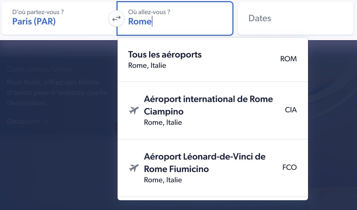The image size is (357, 210).
Task: Click the swap origin and destination arrows icon
Action: coord(116,18)
